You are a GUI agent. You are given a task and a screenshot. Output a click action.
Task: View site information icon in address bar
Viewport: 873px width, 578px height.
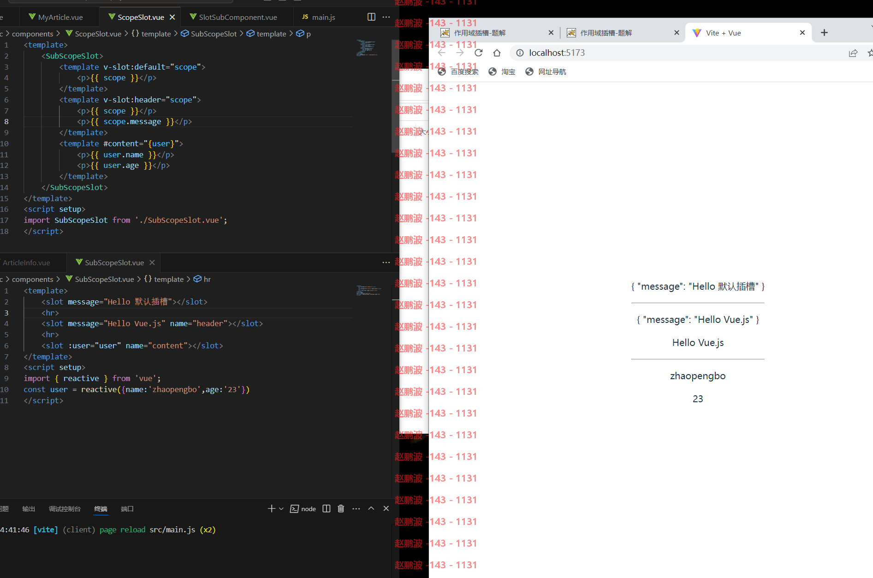pos(520,53)
